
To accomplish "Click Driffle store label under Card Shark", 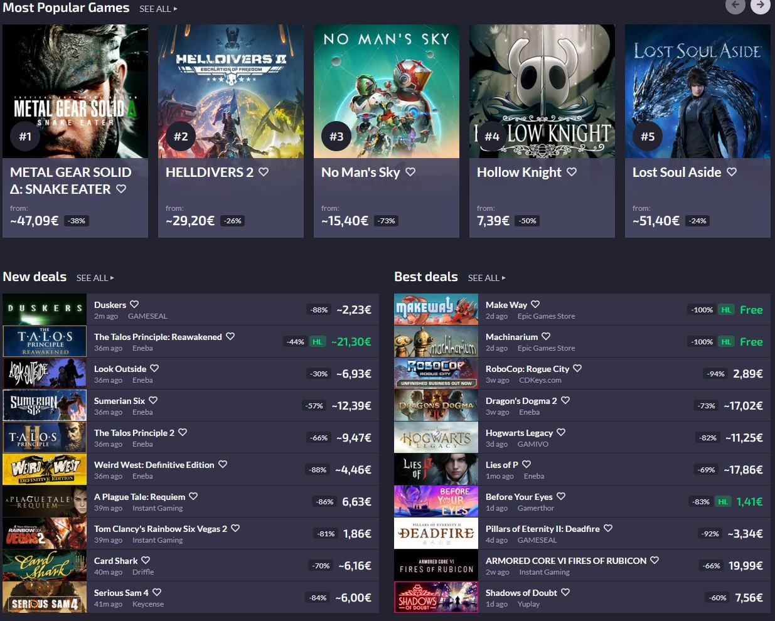I will [143, 572].
